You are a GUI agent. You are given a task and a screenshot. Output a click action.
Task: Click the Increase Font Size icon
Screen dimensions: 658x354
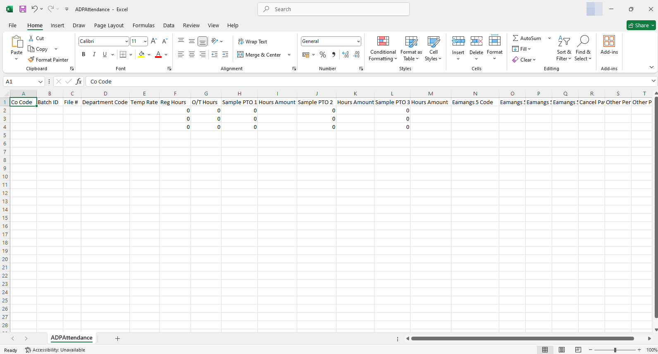(x=154, y=41)
